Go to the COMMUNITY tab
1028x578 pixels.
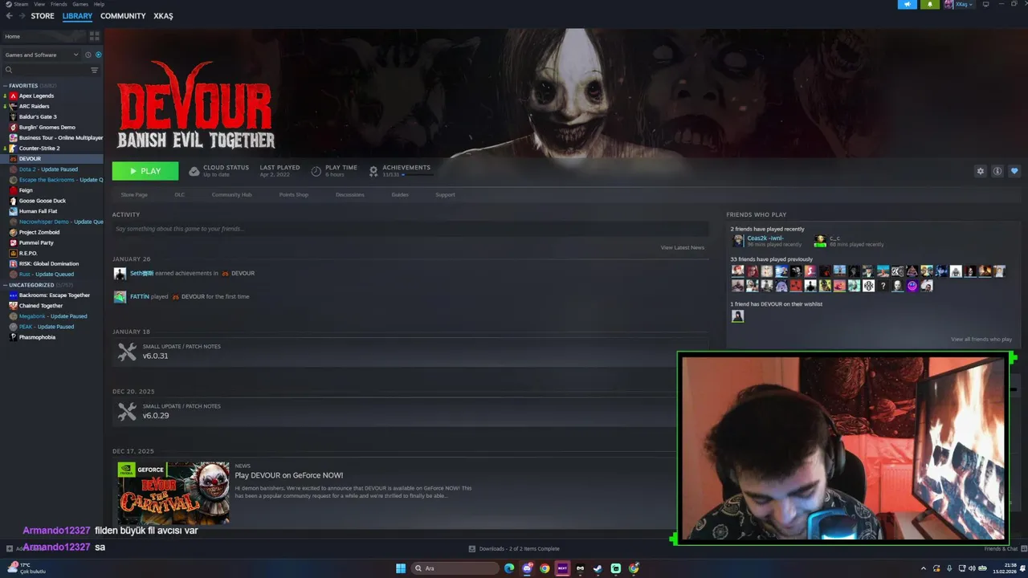pos(123,16)
